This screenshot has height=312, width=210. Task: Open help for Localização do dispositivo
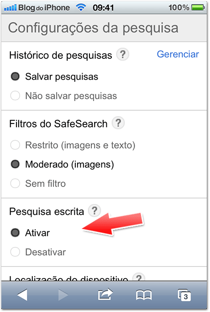139,277
